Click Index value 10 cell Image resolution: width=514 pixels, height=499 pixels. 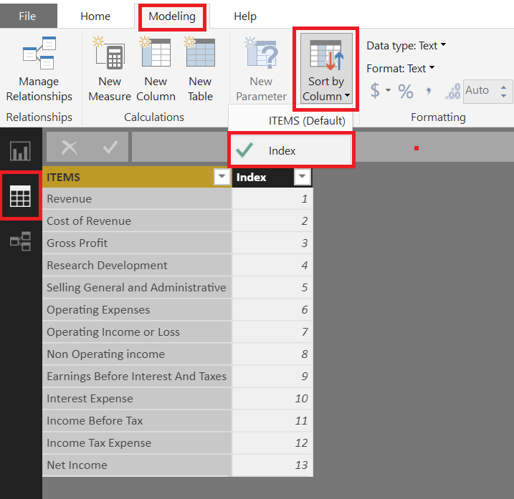click(x=272, y=399)
